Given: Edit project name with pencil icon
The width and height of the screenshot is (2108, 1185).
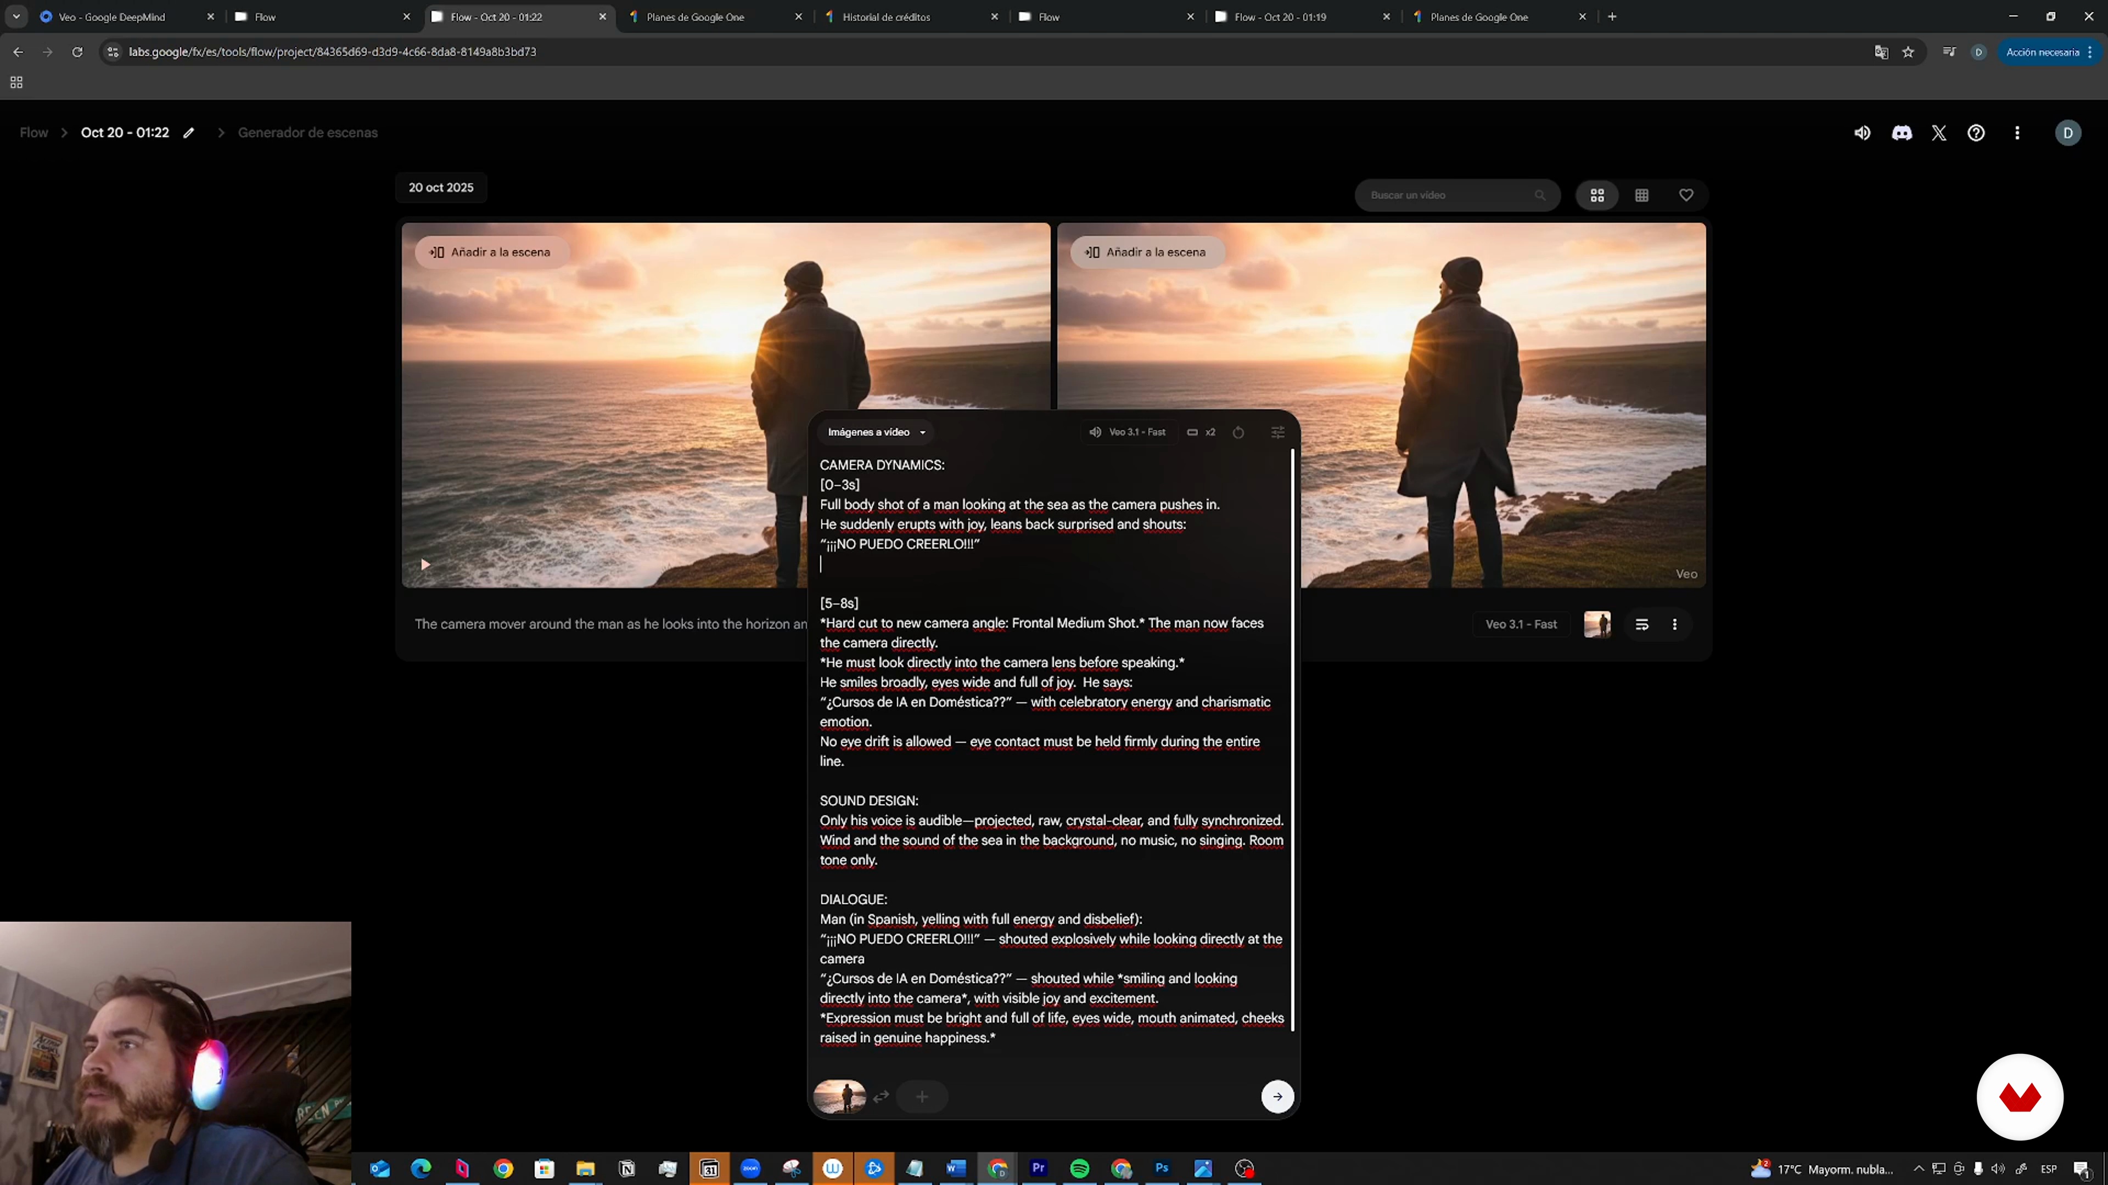Looking at the screenshot, I should (x=189, y=132).
